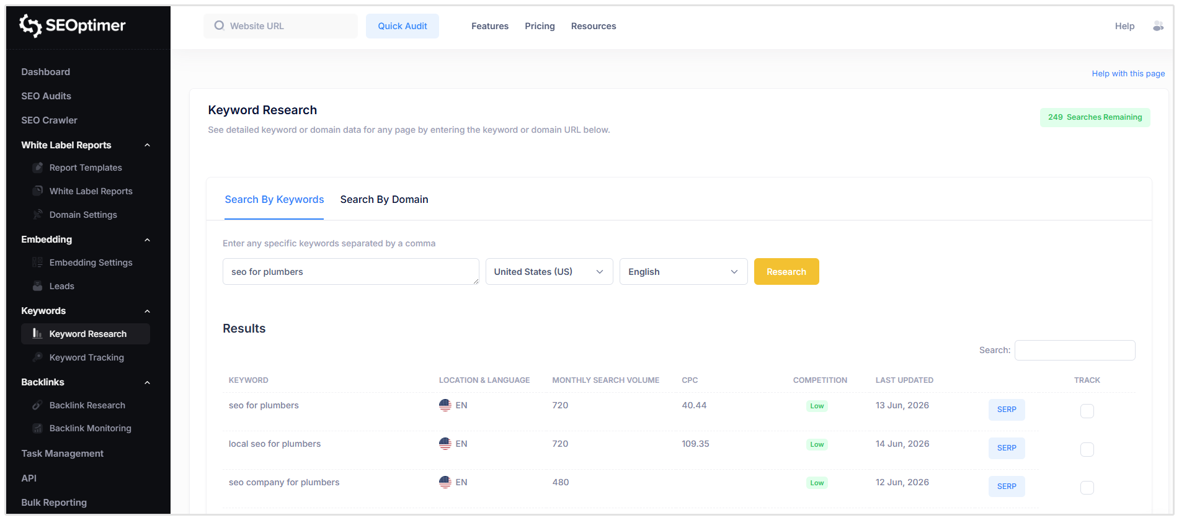Open SERP for seo for plumbers
The image size is (1179, 520).
click(1007, 410)
